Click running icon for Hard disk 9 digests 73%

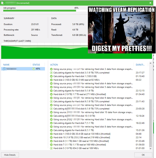[x=51, y=102]
